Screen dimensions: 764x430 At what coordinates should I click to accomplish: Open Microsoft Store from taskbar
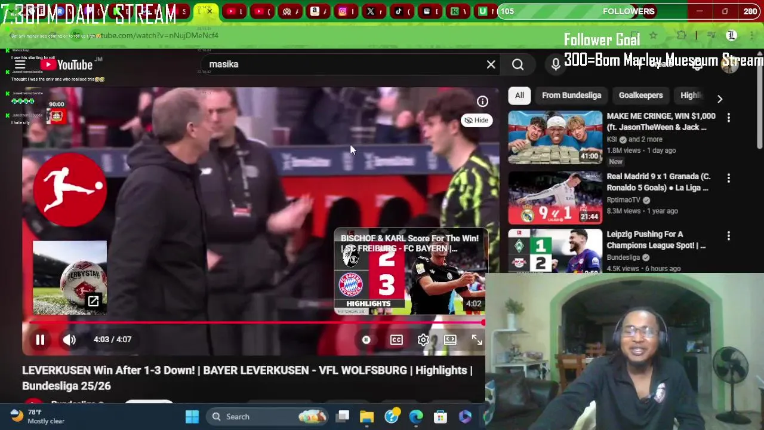[x=440, y=417]
